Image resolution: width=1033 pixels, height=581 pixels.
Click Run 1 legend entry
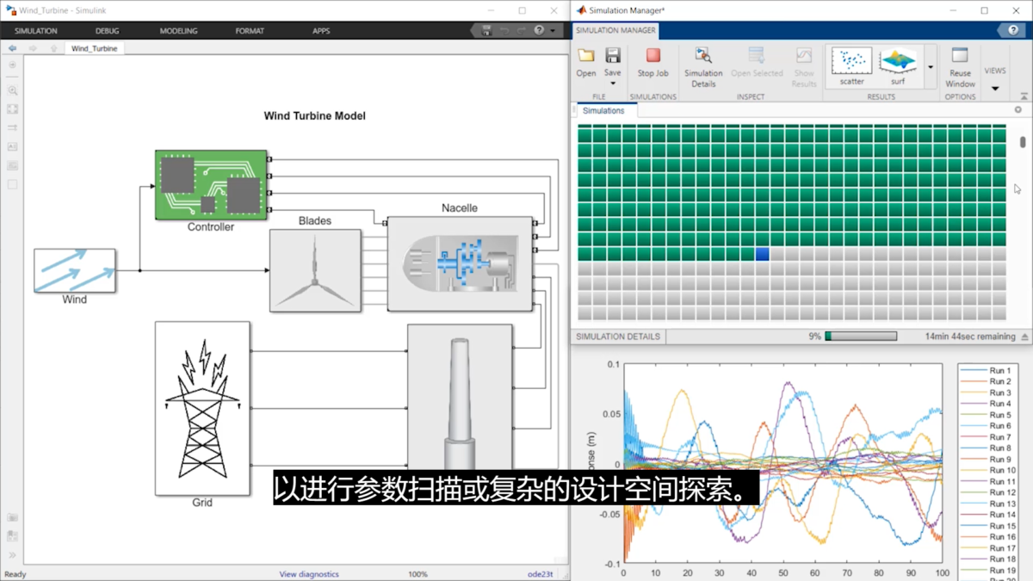[x=987, y=370]
